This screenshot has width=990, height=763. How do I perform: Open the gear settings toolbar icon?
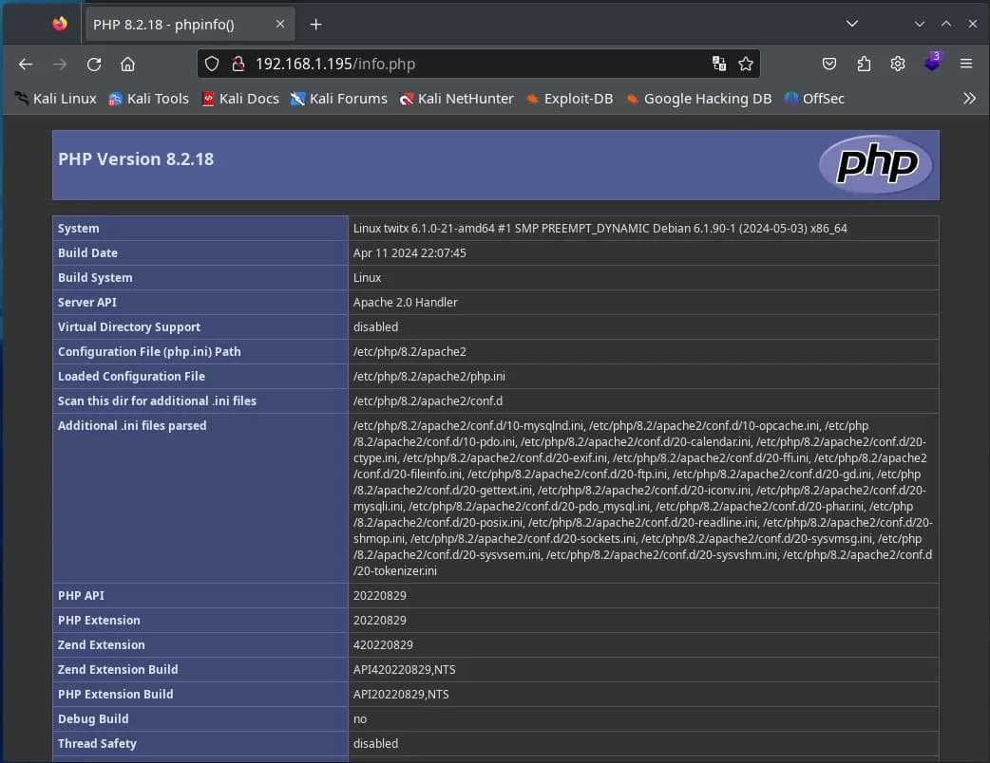[x=898, y=64]
